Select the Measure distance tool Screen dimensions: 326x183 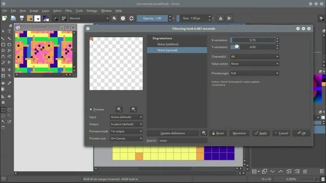click(x=3, y=97)
